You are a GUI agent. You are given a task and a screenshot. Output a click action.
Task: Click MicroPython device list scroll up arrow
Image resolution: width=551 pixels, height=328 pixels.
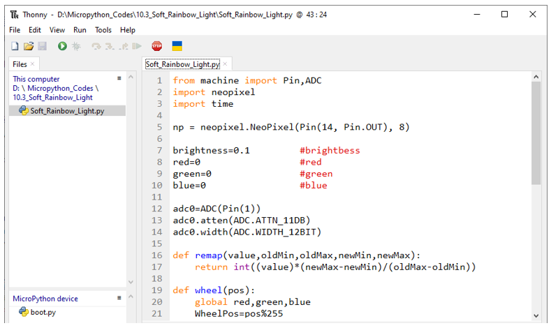point(131,297)
